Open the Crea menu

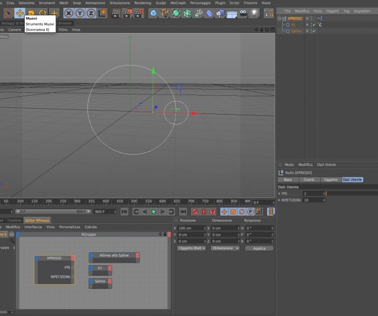pos(10,3)
